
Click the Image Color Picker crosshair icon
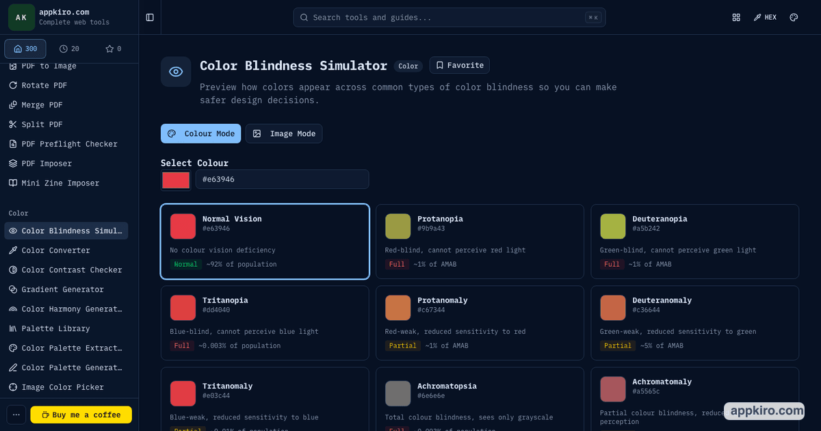[x=13, y=387]
